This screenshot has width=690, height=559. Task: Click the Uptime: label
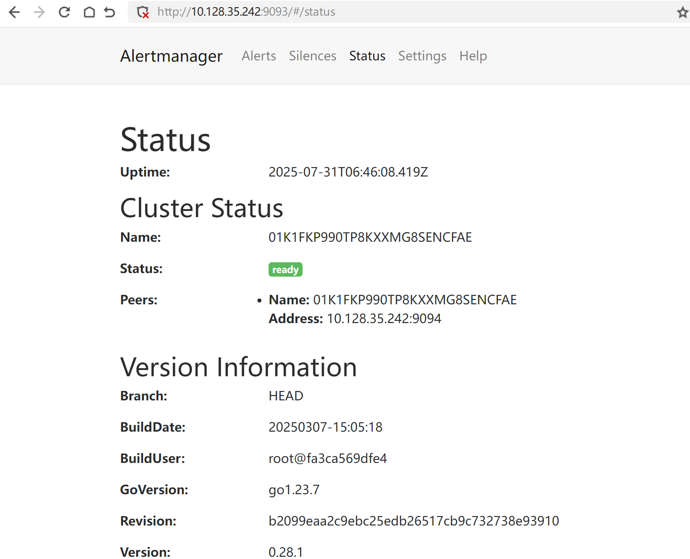[145, 172]
